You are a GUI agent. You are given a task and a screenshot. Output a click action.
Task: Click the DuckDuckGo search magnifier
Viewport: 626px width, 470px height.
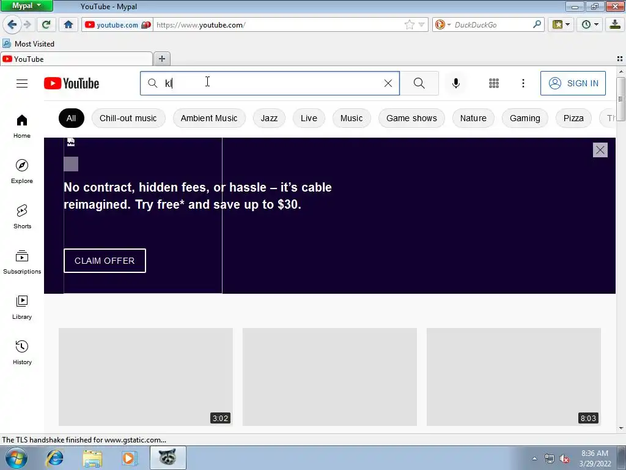(x=537, y=24)
